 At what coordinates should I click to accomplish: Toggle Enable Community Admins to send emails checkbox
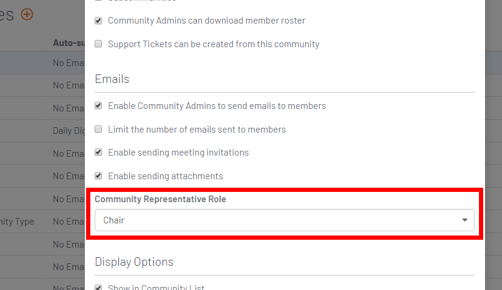[x=98, y=105]
